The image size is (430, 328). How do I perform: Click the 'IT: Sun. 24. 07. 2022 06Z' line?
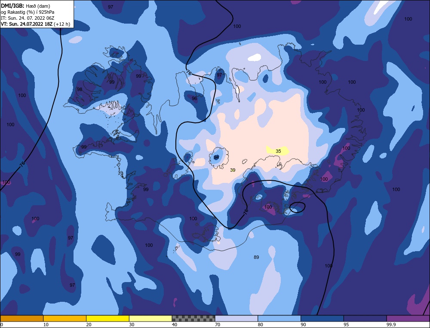pos(28,18)
